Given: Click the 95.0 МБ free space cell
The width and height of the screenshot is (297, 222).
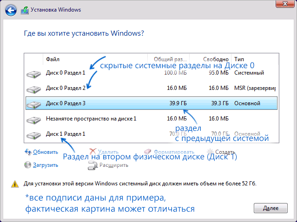Looking at the screenshot, I should point(218,73).
